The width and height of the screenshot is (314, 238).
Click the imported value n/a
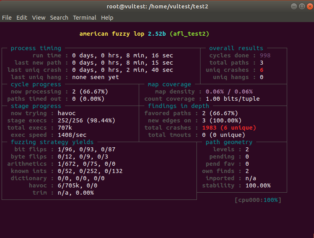pos(251,178)
